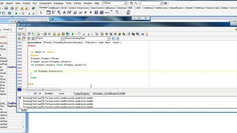Pick the ListBox component icon

pos(96,13)
